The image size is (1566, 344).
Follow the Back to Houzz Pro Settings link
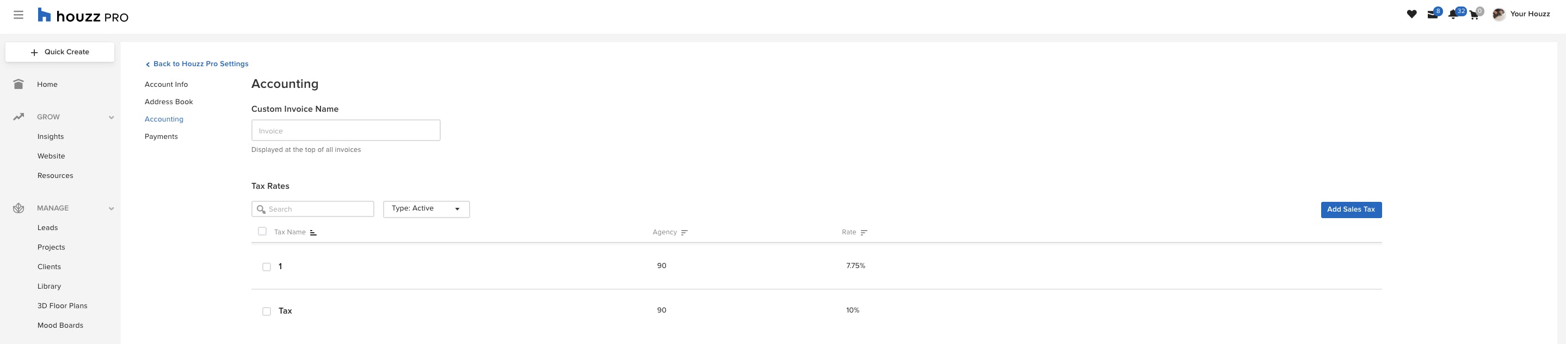tap(197, 63)
